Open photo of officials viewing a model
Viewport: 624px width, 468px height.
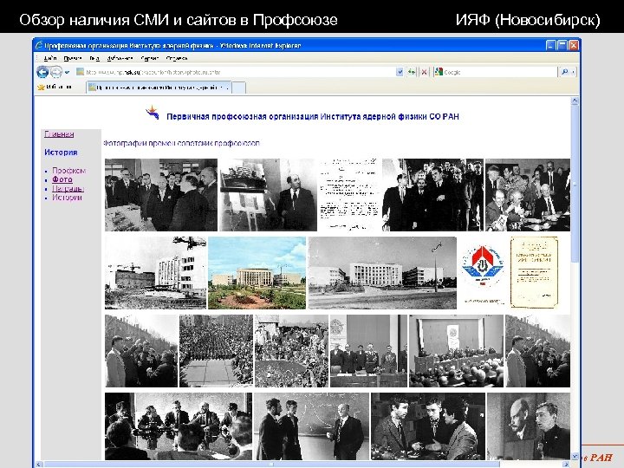[161, 195]
